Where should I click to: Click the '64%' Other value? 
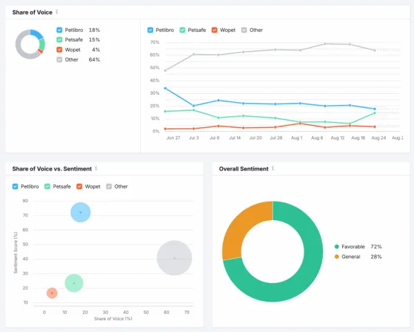pyautogui.click(x=95, y=59)
